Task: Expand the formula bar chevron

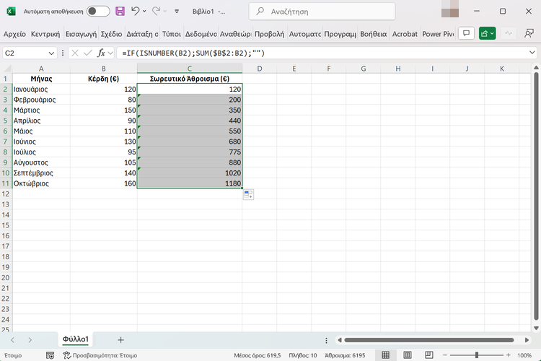Action: click(x=532, y=53)
